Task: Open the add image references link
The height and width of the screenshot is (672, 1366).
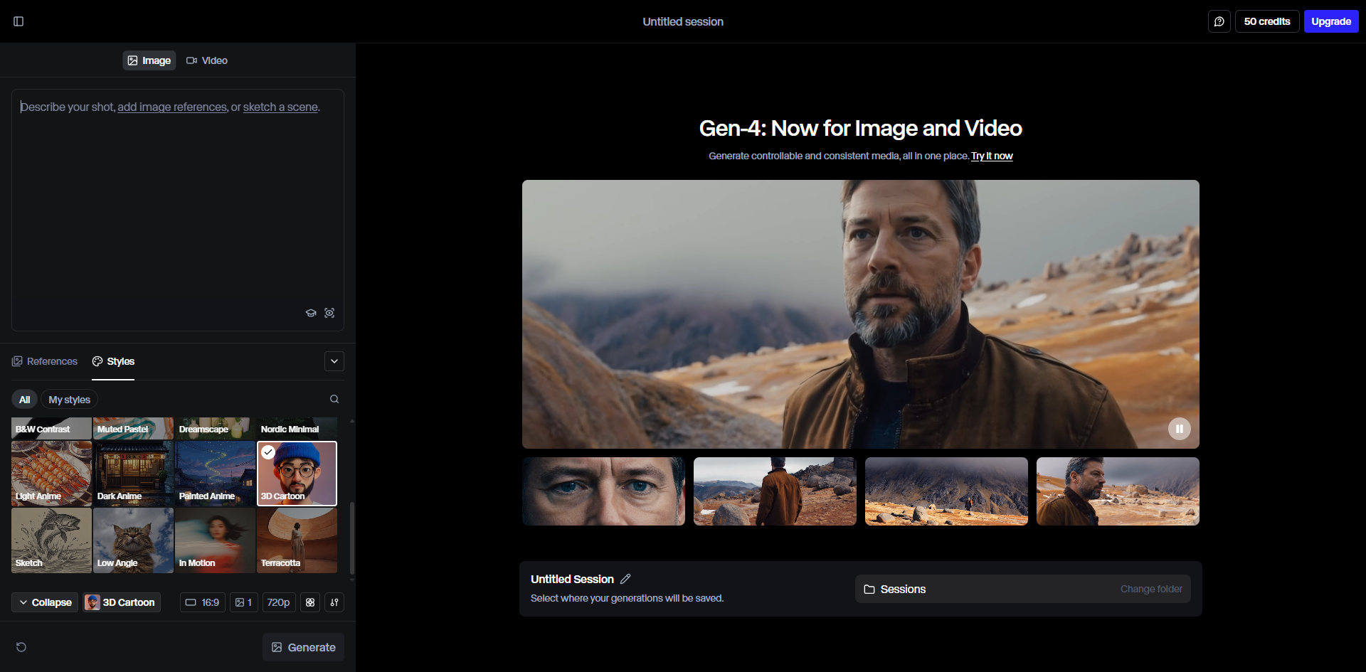Action: coord(172,107)
